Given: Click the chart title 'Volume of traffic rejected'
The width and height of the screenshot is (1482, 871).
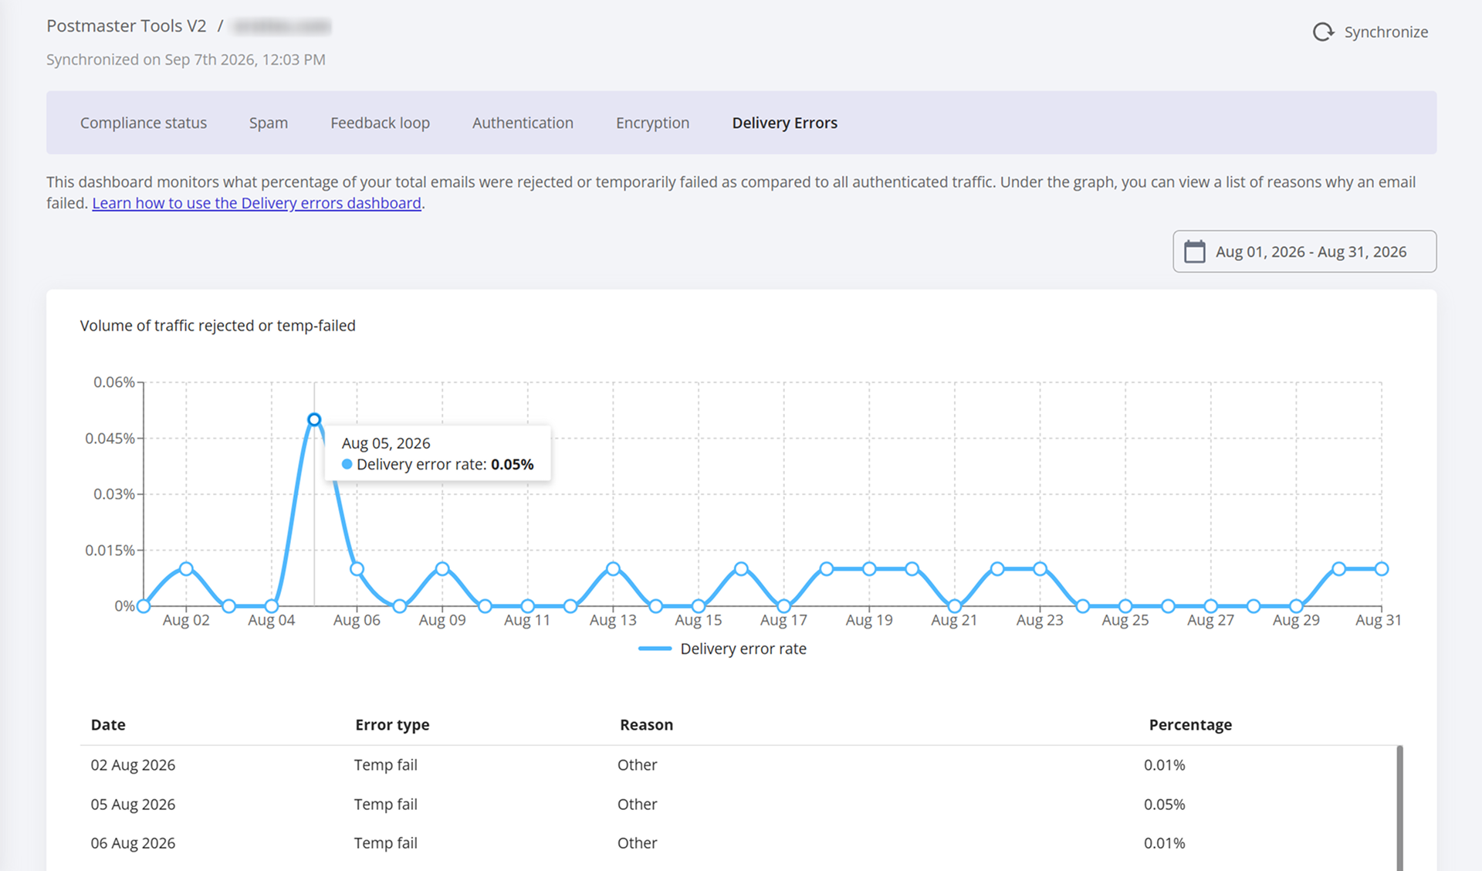Looking at the screenshot, I should click(218, 326).
